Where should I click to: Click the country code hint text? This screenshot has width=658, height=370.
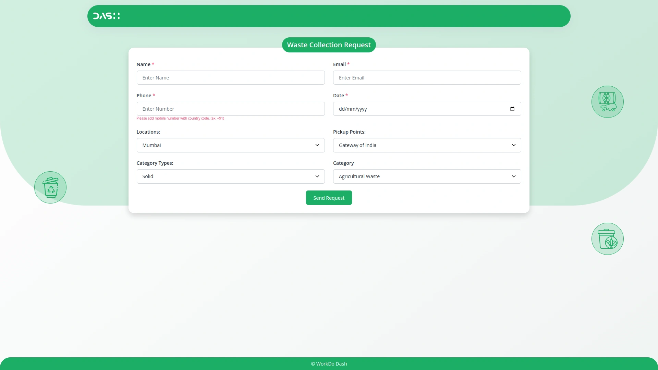coord(180,119)
